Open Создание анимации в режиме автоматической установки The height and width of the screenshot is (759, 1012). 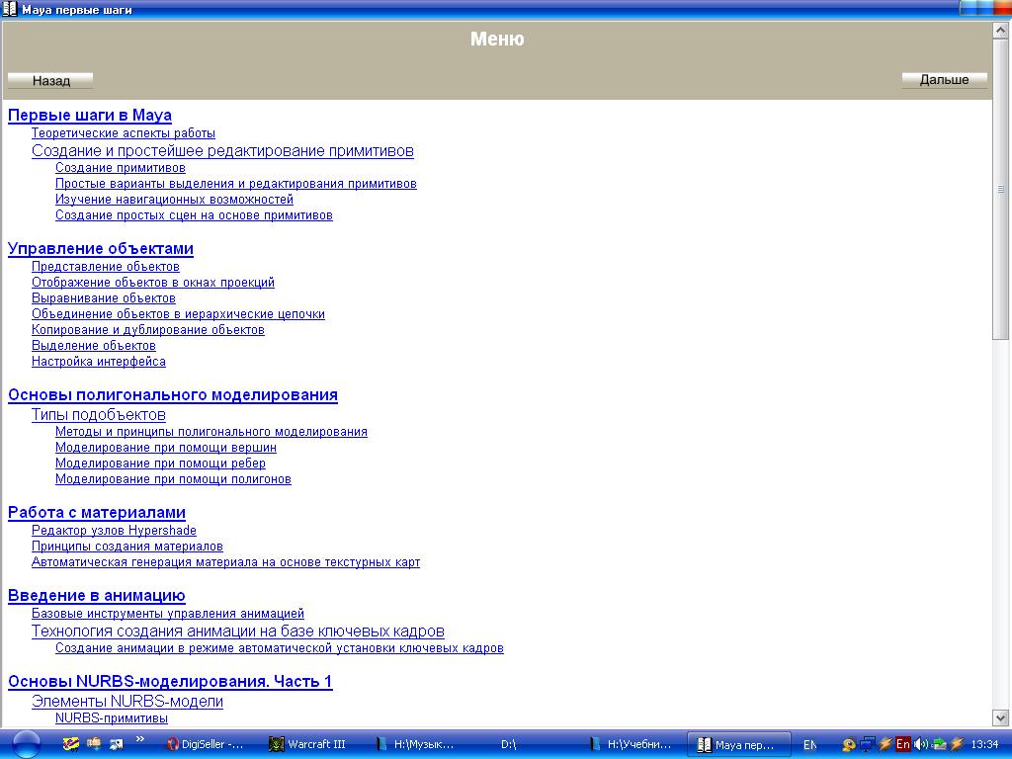(x=280, y=648)
